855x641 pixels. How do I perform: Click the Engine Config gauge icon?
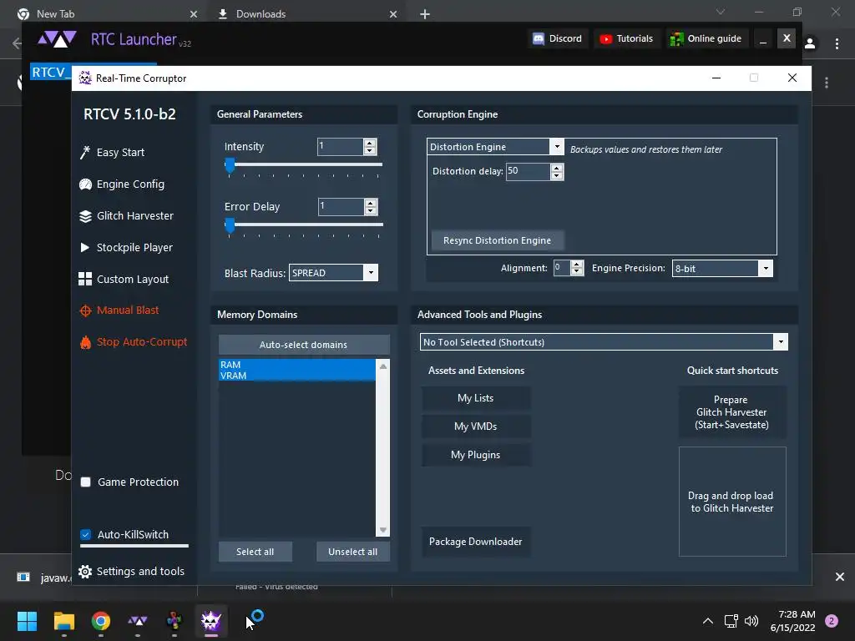(x=85, y=184)
